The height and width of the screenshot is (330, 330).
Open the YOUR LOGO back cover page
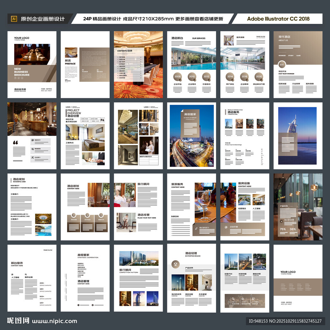click(x=298, y=278)
